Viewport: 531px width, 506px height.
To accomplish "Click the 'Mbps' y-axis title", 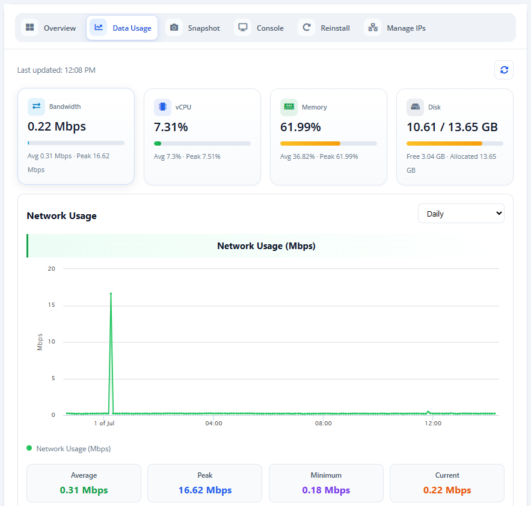I will tap(40, 342).
